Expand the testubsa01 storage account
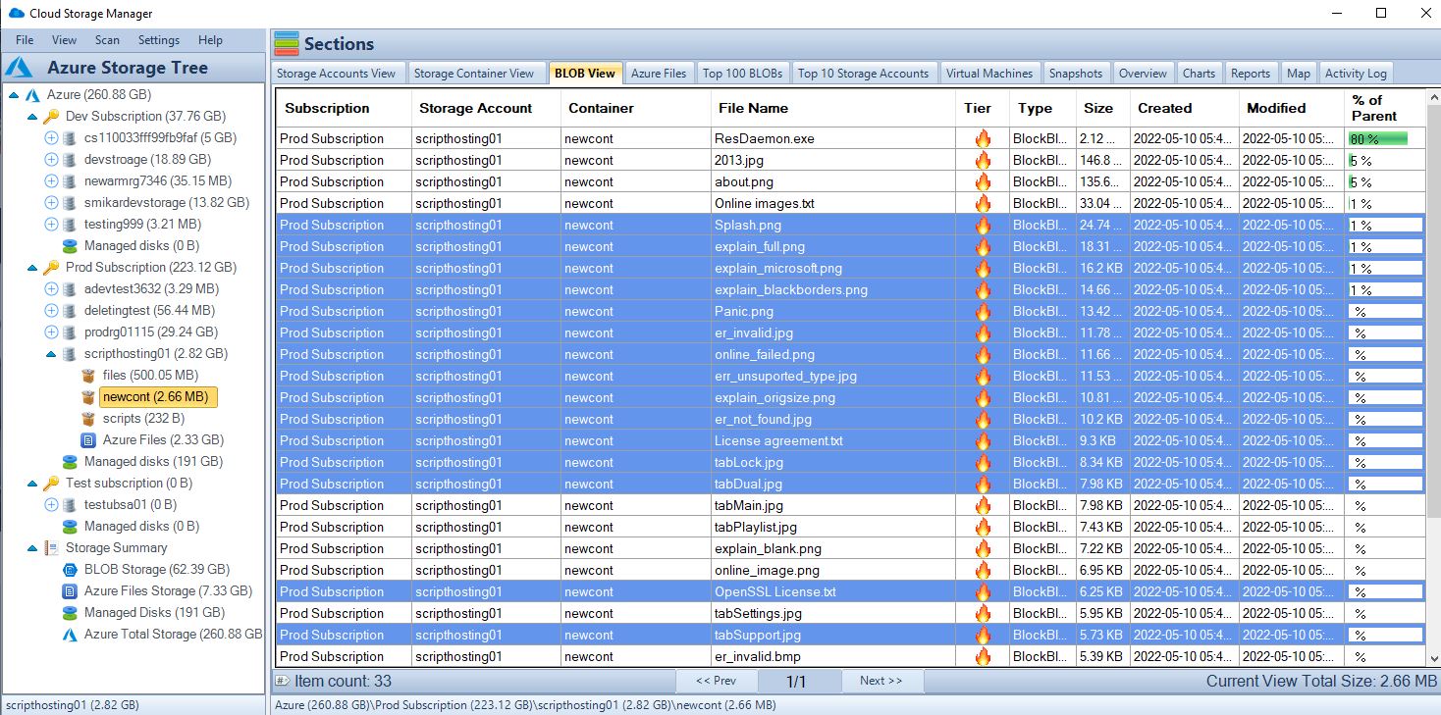Screen dimensions: 1441x715 click(x=51, y=504)
